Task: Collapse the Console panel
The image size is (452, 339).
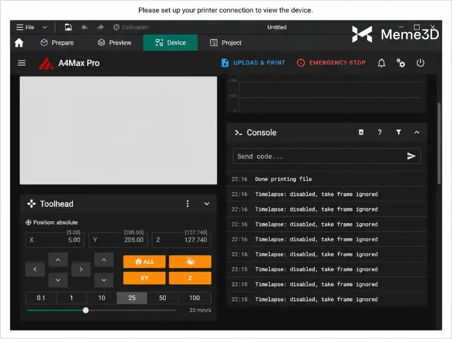Action: [x=417, y=132]
